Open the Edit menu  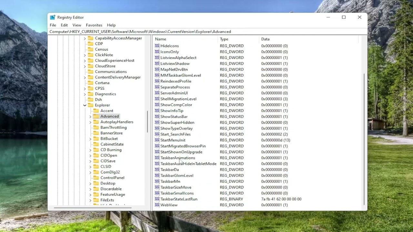pos(64,25)
